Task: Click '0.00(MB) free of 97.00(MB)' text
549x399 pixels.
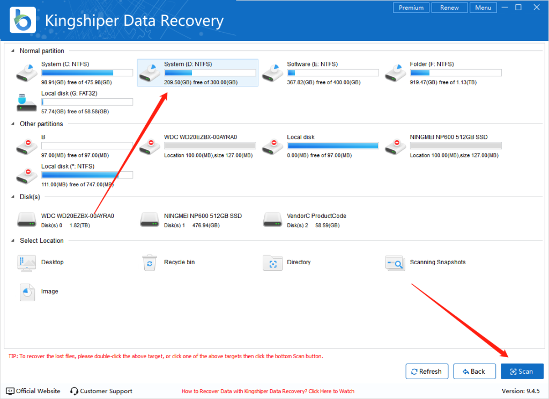Action: 320,155
